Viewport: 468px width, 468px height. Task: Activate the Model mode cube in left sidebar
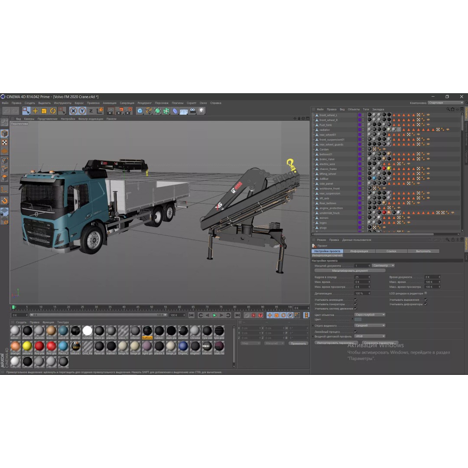[x=4, y=133]
